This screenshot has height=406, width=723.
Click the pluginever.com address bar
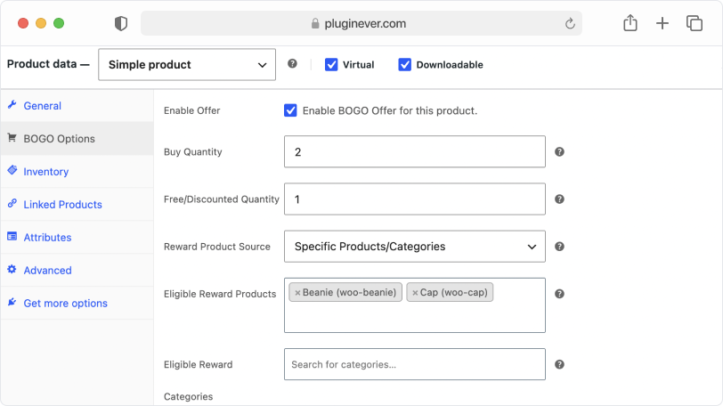[361, 23]
